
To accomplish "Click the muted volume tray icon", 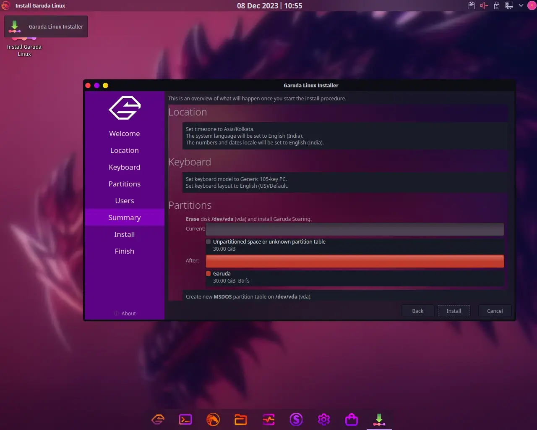I will pyautogui.click(x=484, y=5).
